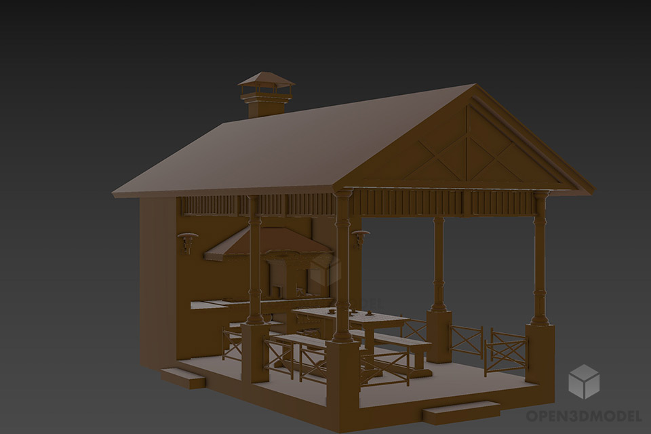Viewport: 651px width, 434px height.
Task: Click the front entrance step slab
Action: [x=460, y=411]
